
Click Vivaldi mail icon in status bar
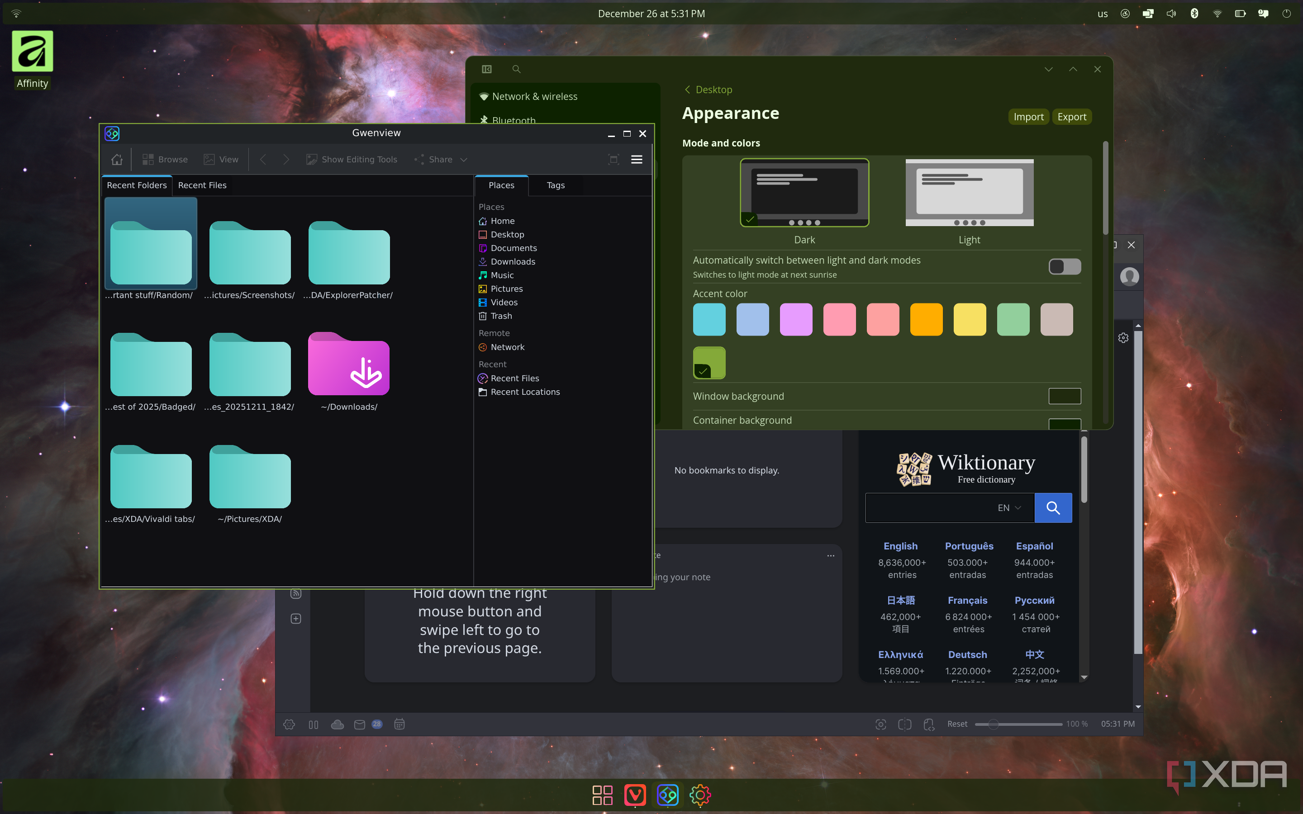click(x=359, y=724)
